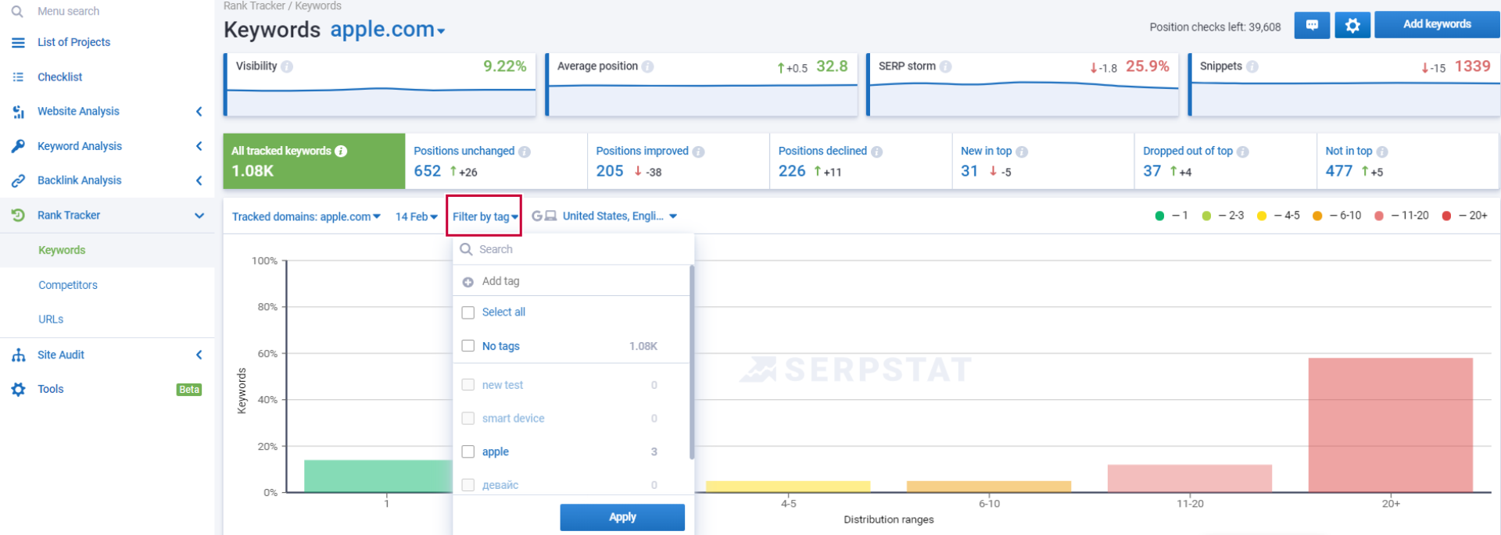The image size is (1501, 535).
Task: Click All tracked keywords info icon
Action: coord(341,151)
